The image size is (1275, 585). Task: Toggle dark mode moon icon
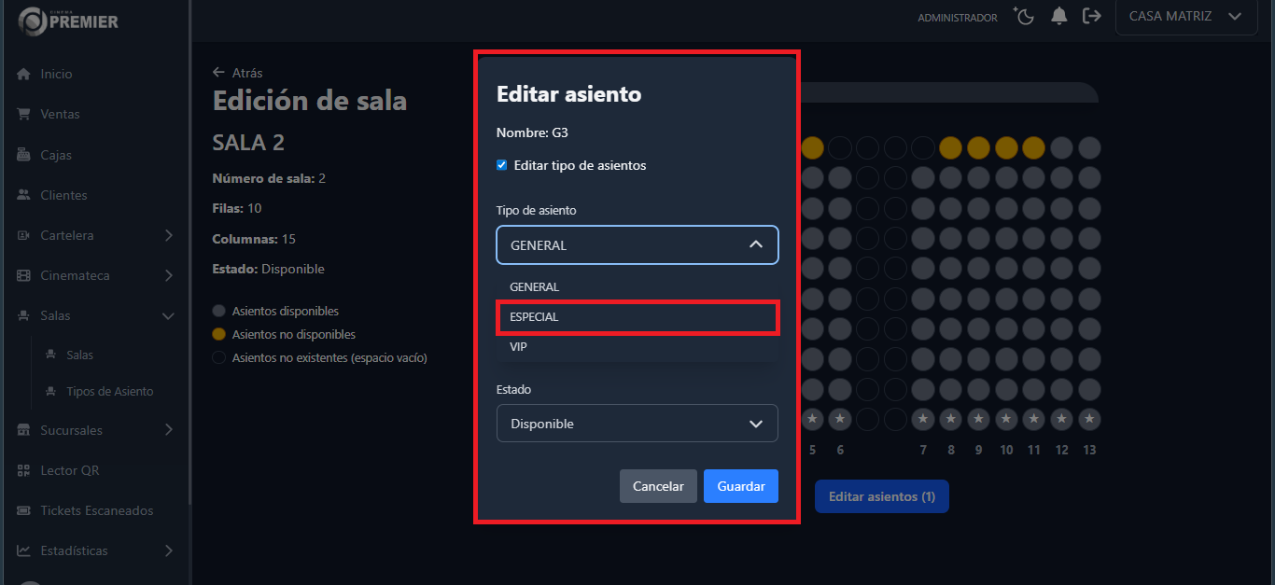point(1024,16)
